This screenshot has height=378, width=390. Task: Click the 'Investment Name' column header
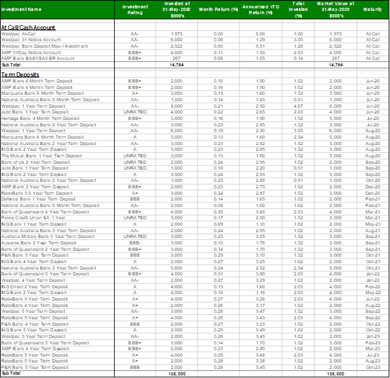point(21,10)
